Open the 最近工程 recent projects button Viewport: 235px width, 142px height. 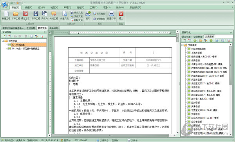[x=25, y=14]
